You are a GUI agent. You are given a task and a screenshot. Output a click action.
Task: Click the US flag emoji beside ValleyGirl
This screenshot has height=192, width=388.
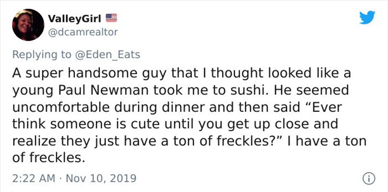[x=112, y=18]
